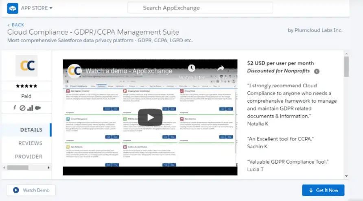Click the Cloud Compliance CC app logo
Image resolution: width=363 pixels, height=201 pixels.
pyautogui.click(x=26, y=66)
